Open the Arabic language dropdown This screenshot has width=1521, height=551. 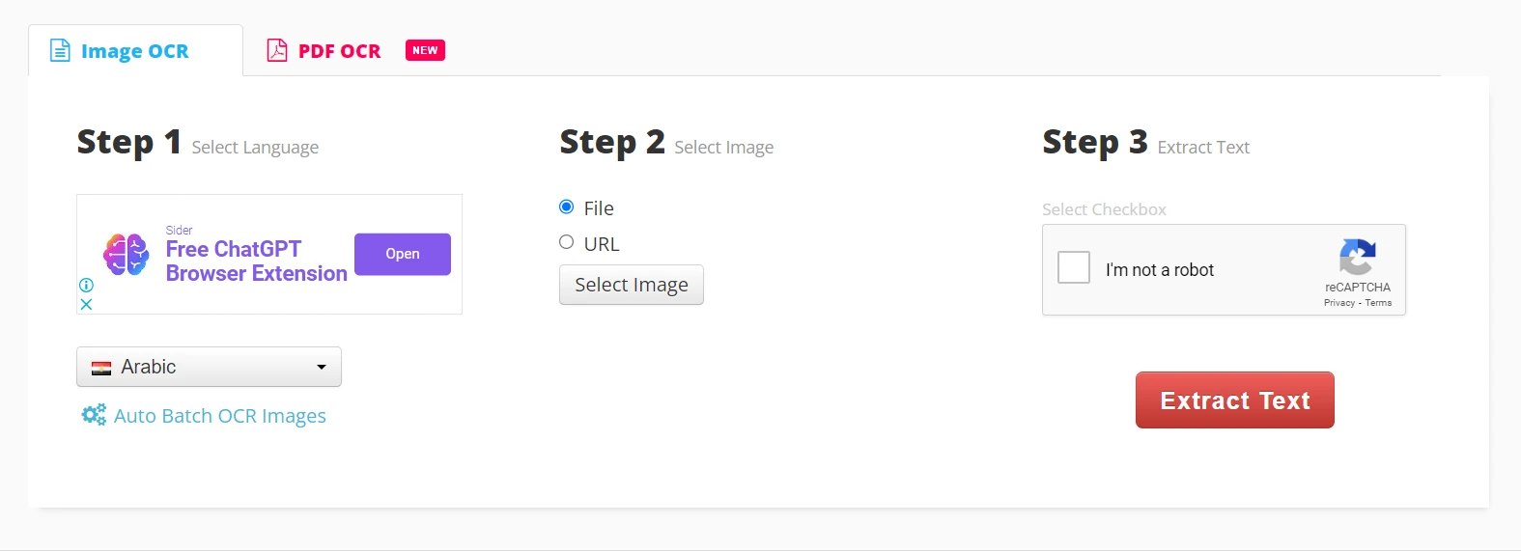[209, 367]
